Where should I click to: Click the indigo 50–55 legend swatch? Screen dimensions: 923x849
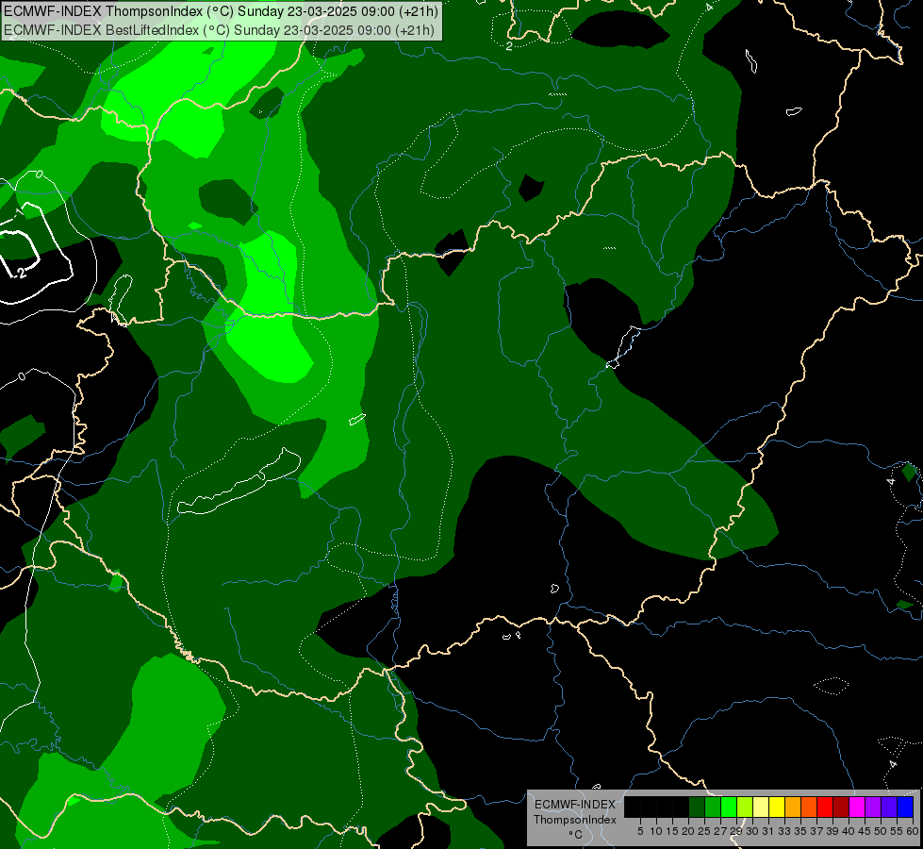pyautogui.click(x=888, y=807)
